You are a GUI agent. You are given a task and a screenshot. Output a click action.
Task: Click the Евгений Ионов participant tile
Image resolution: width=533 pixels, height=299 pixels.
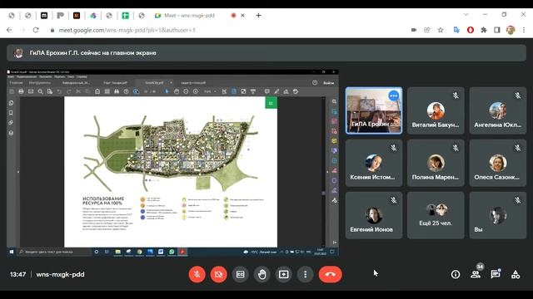tap(374, 215)
